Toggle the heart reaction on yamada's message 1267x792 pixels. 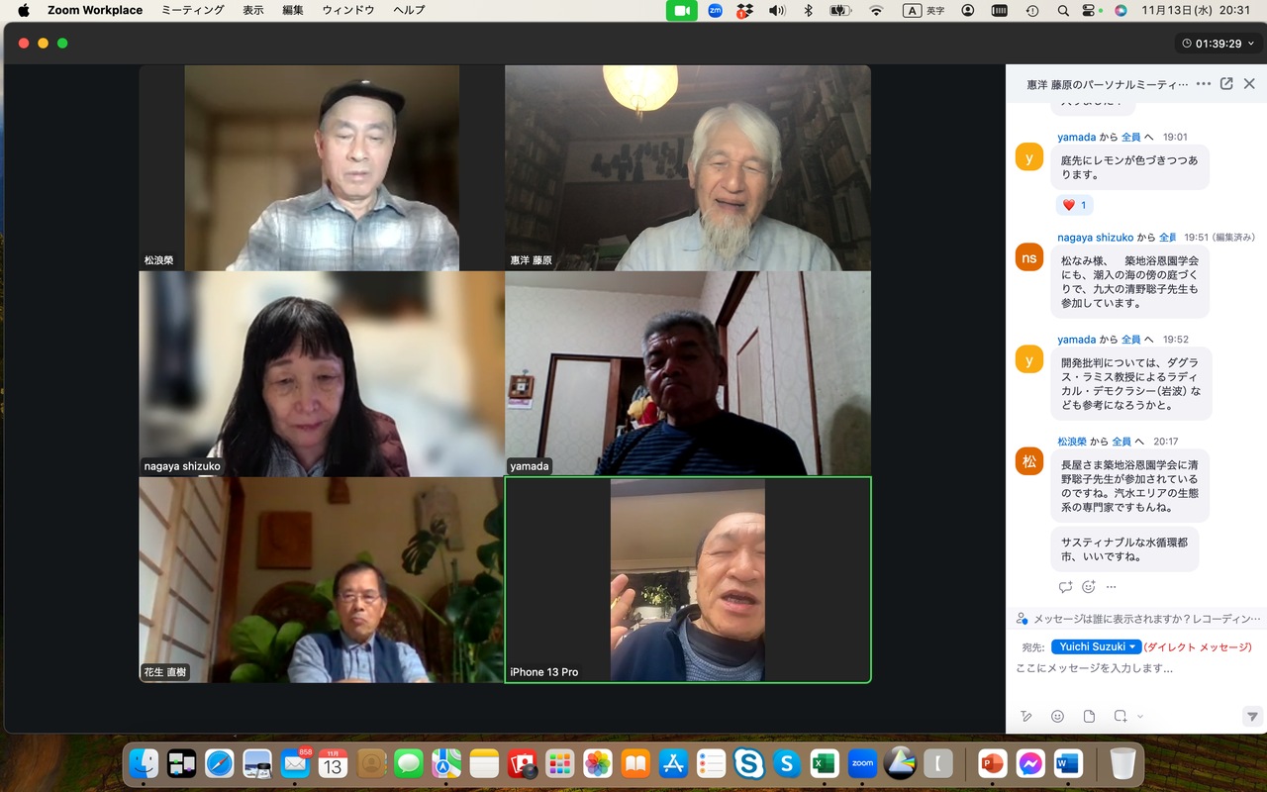pyautogui.click(x=1074, y=205)
